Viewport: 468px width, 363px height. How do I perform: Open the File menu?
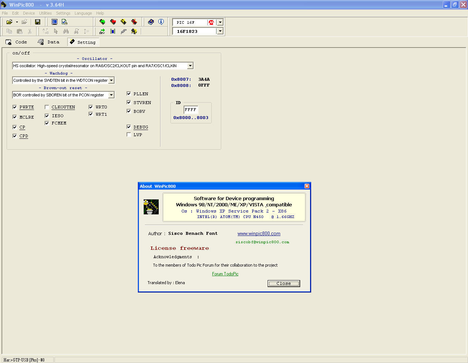pyautogui.click(x=5, y=13)
